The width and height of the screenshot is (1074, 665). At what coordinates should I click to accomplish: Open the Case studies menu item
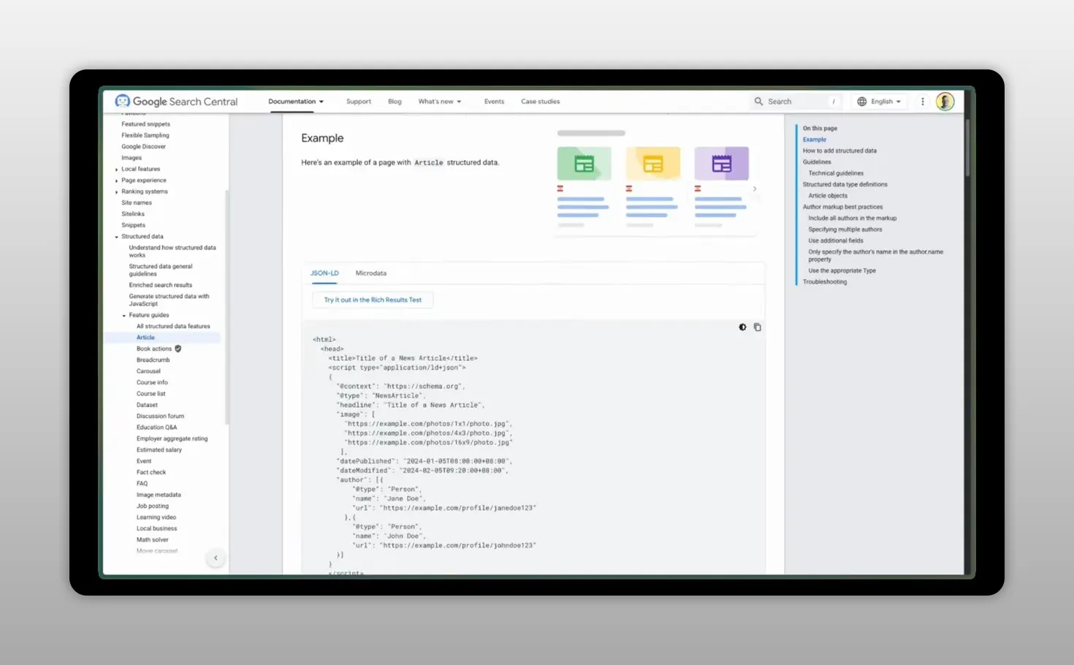[x=541, y=102]
